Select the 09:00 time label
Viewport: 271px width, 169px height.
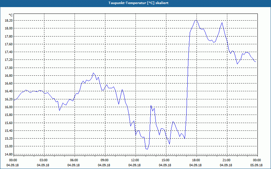pyautogui.click(x=105, y=160)
